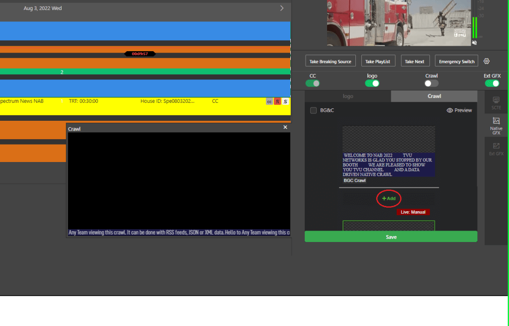Open the Ext GFX sidebar panel
The image size is (509, 326).
click(496, 149)
